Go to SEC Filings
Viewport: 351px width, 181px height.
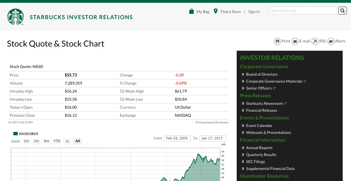coord(255,162)
